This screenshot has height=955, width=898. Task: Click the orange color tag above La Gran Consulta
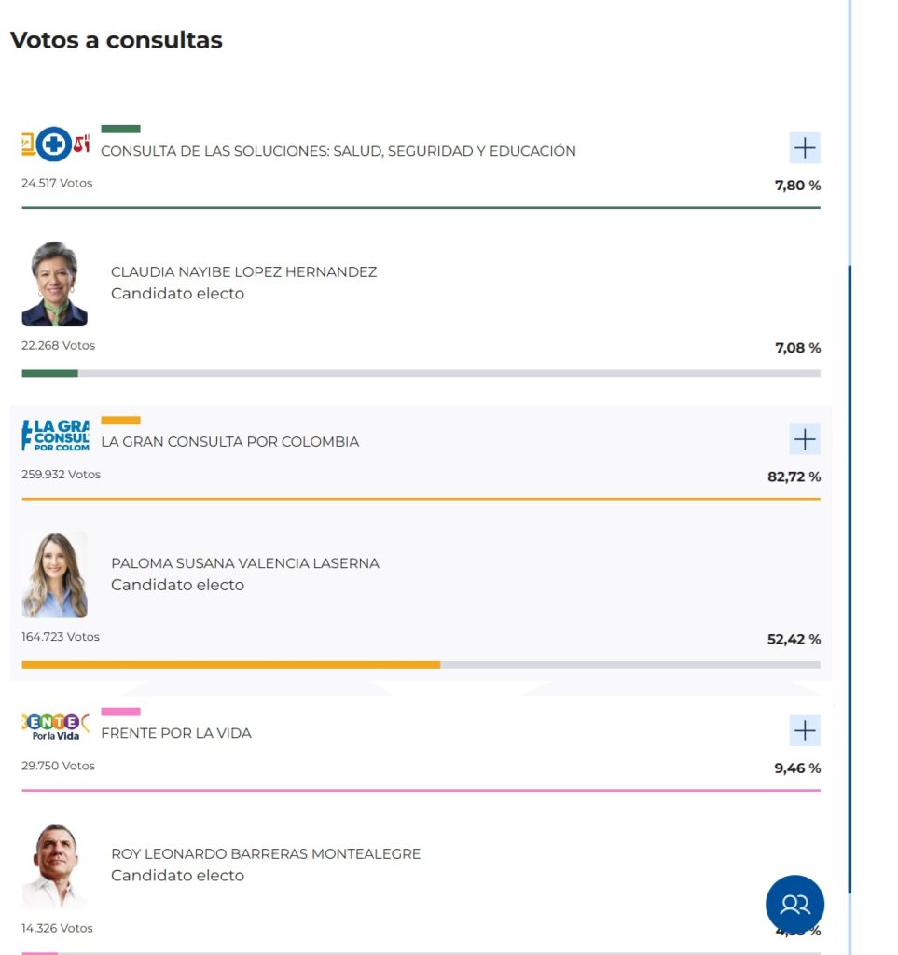click(x=120, y=420)
